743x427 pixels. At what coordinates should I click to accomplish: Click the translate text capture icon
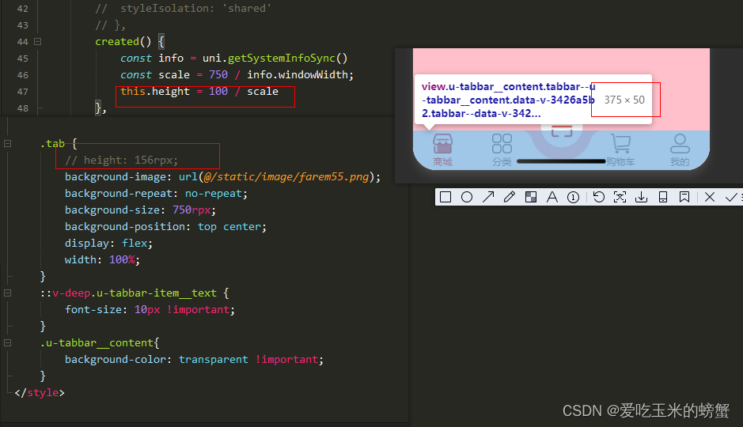coord(620,197)
